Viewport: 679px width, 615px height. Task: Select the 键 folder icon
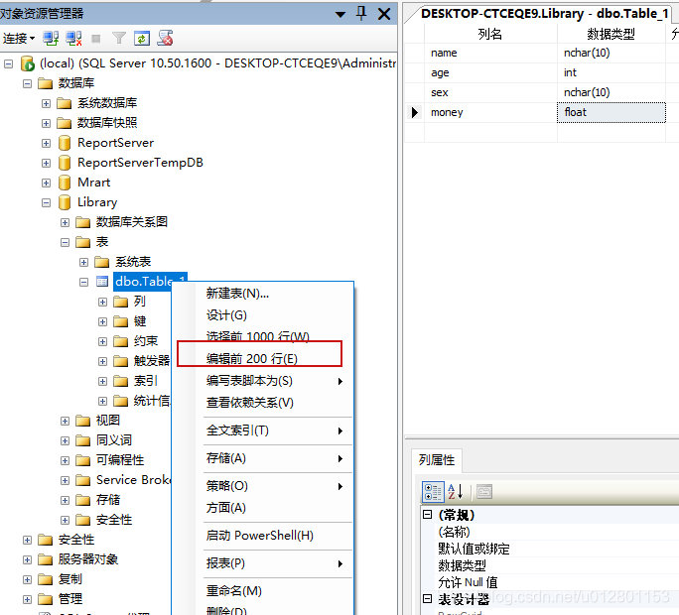(121, 321)
